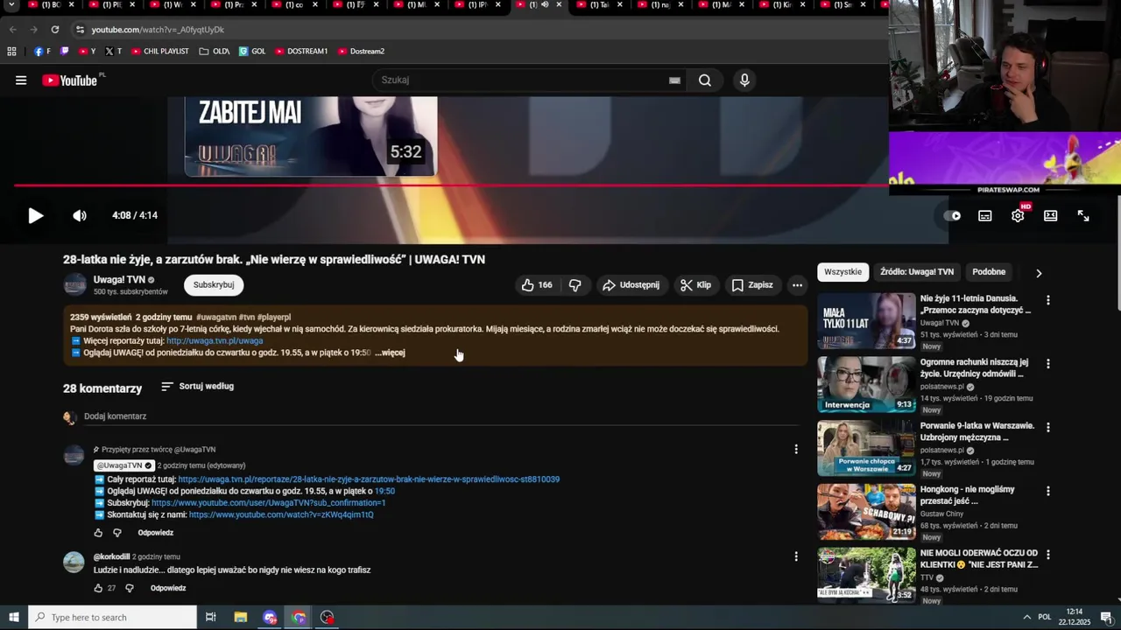Open player settings gear icon
Screen dimensions: 1121x630
coord(1018,215)
